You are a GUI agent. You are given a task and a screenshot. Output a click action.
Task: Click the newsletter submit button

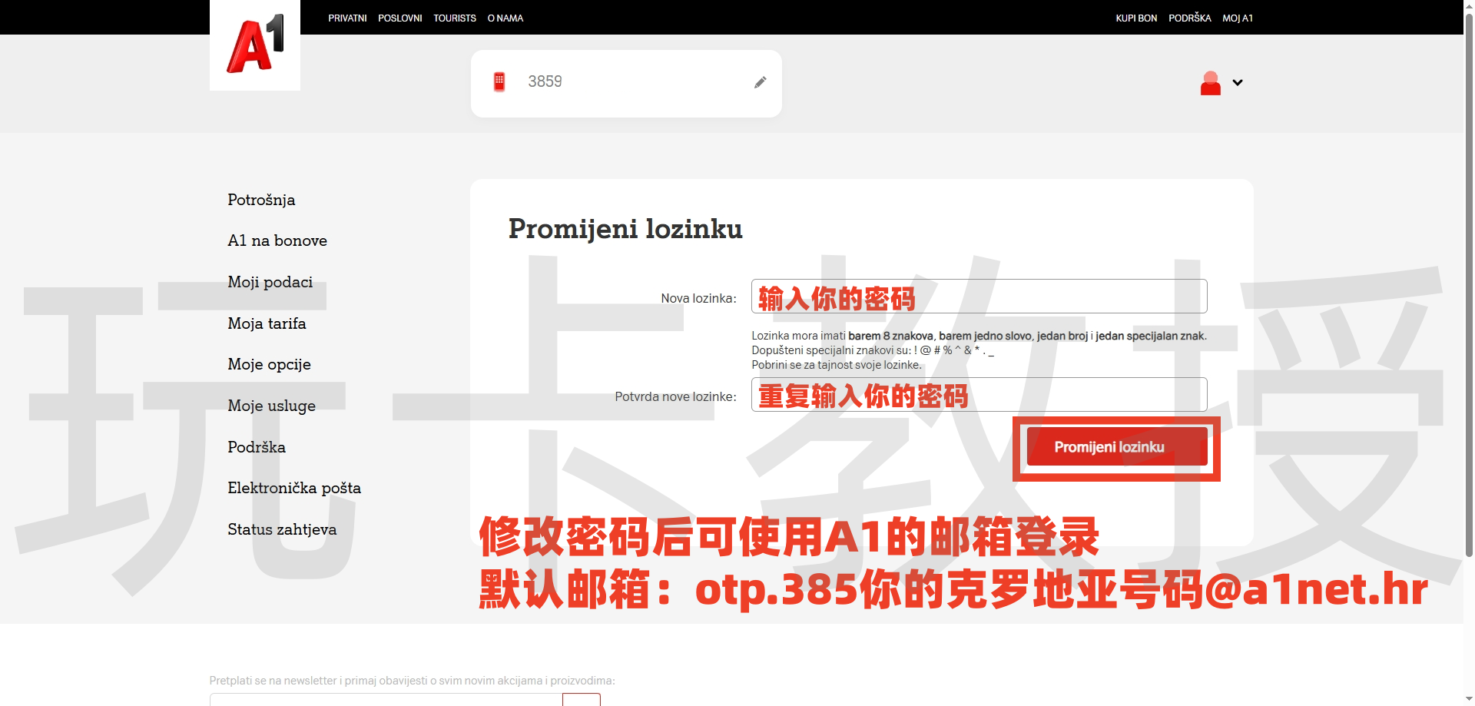(582, 700)
